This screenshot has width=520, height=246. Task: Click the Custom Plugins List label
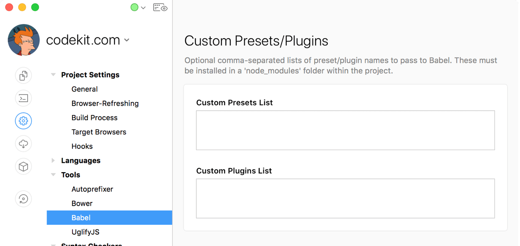234,171
